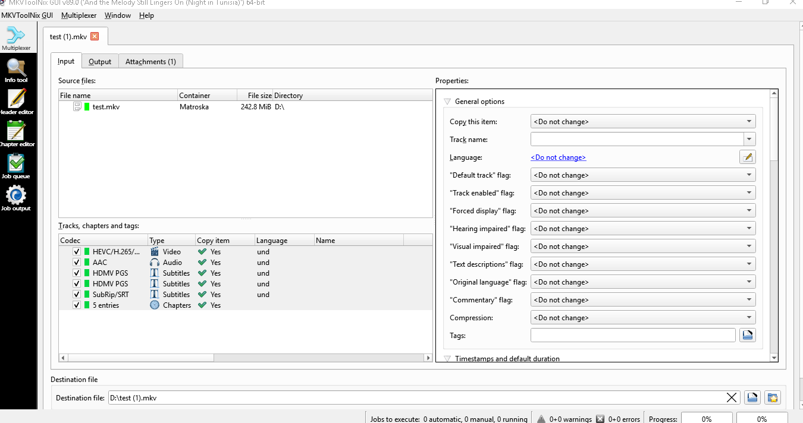Switch to the Output tab
Screen dimensions: 803x423
pos(100,62)
